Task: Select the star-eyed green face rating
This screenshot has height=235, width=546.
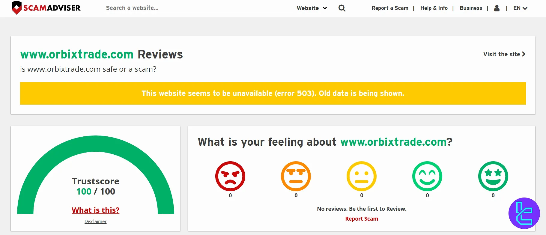Action: tap(493, 176)
